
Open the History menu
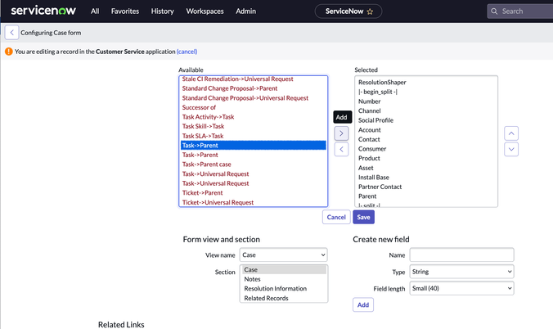pos(163,11)
